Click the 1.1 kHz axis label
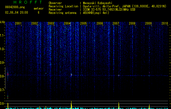This screenshot has height=109, width=171. pos(2,35)
